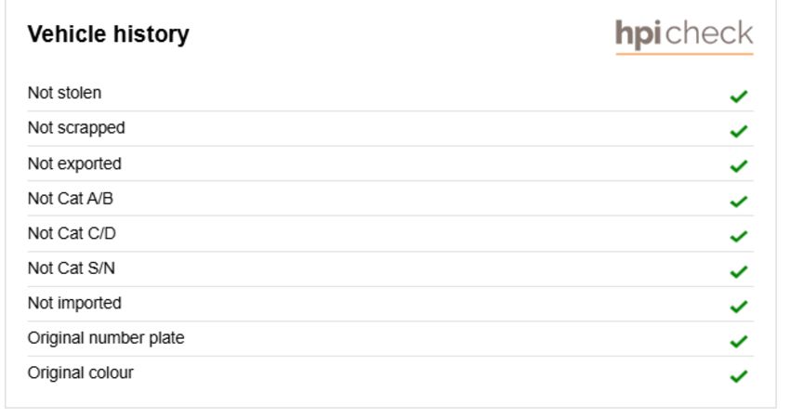The width and height of the screenshot is (790, 418).
Task: Select the Vehicle history heading
Action: (109, 34)
